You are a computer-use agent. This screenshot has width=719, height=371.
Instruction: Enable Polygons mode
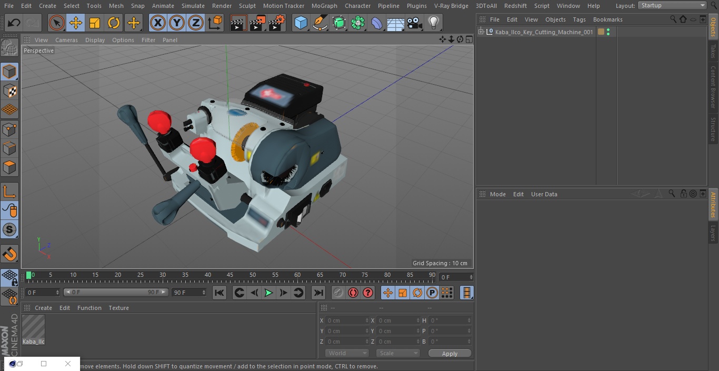tap(9, 167)
